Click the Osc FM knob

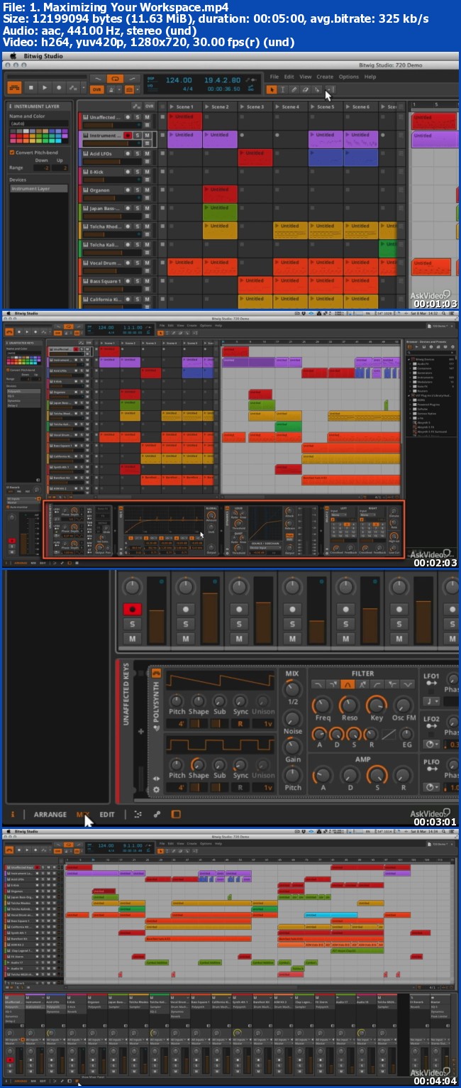click(x=404, y=705)
